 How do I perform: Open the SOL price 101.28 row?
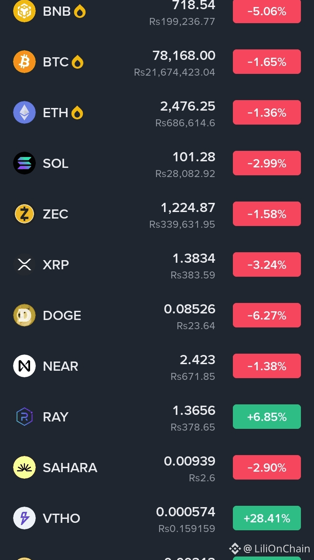tap(157, 163)
